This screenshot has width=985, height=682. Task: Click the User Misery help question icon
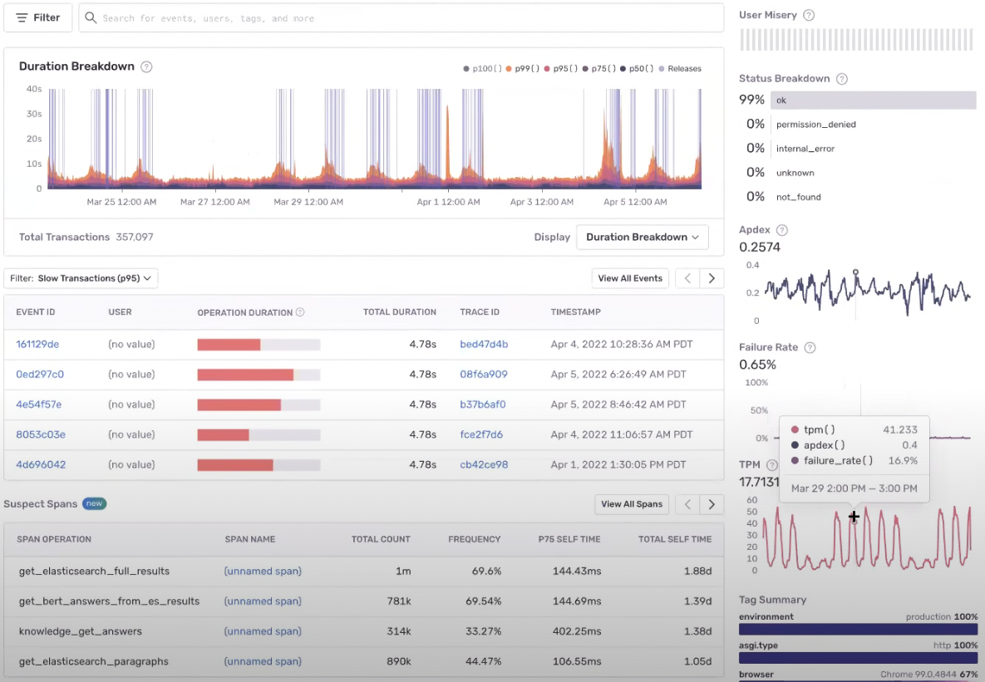[809, 15]
